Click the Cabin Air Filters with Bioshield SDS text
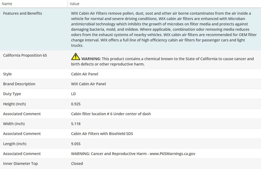 click(102, 134)
